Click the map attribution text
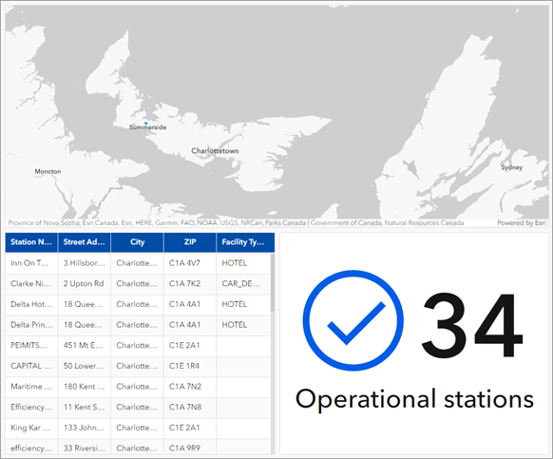 (x=236, y=223)
